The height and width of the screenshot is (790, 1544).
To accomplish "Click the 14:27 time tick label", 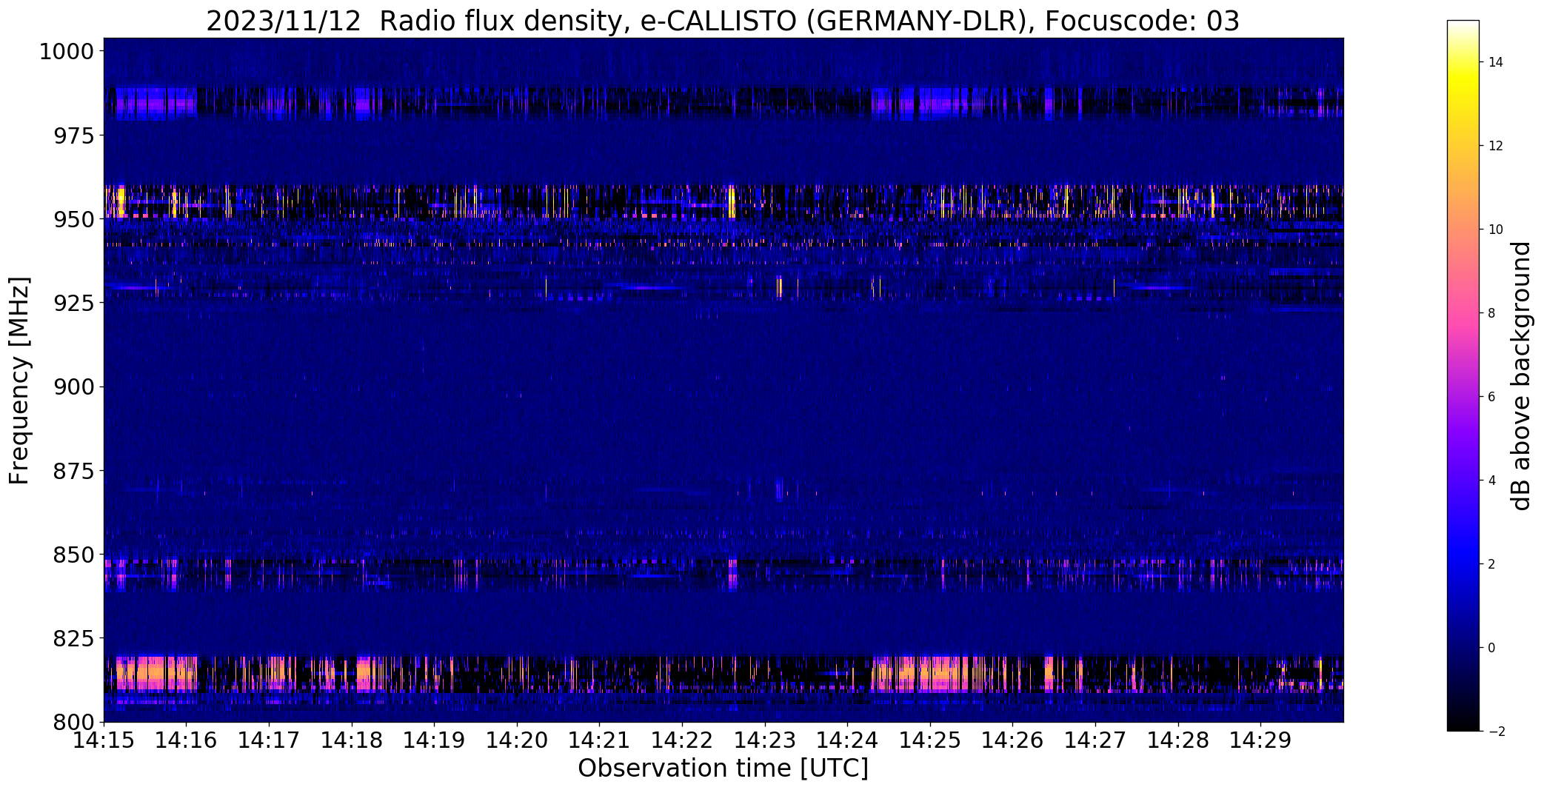I will pos(1096,740).
